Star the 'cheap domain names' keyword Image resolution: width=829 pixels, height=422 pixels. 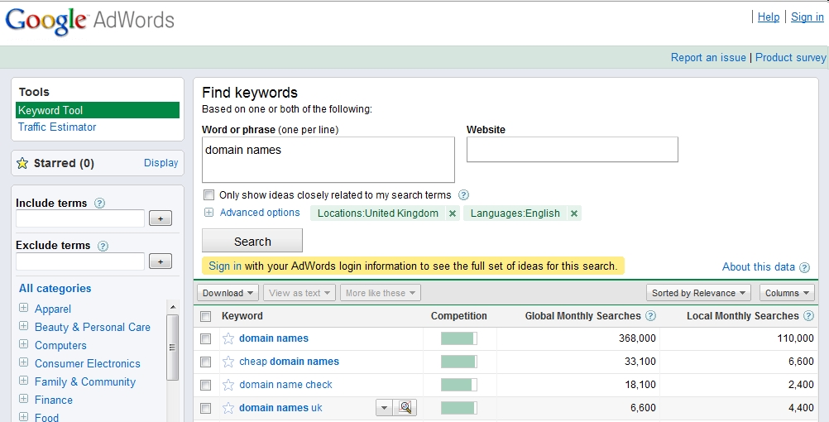coord(228,362)
